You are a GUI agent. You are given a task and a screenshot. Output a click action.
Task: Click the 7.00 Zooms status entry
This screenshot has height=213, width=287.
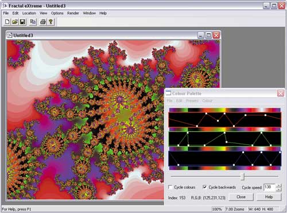[235, 209]
